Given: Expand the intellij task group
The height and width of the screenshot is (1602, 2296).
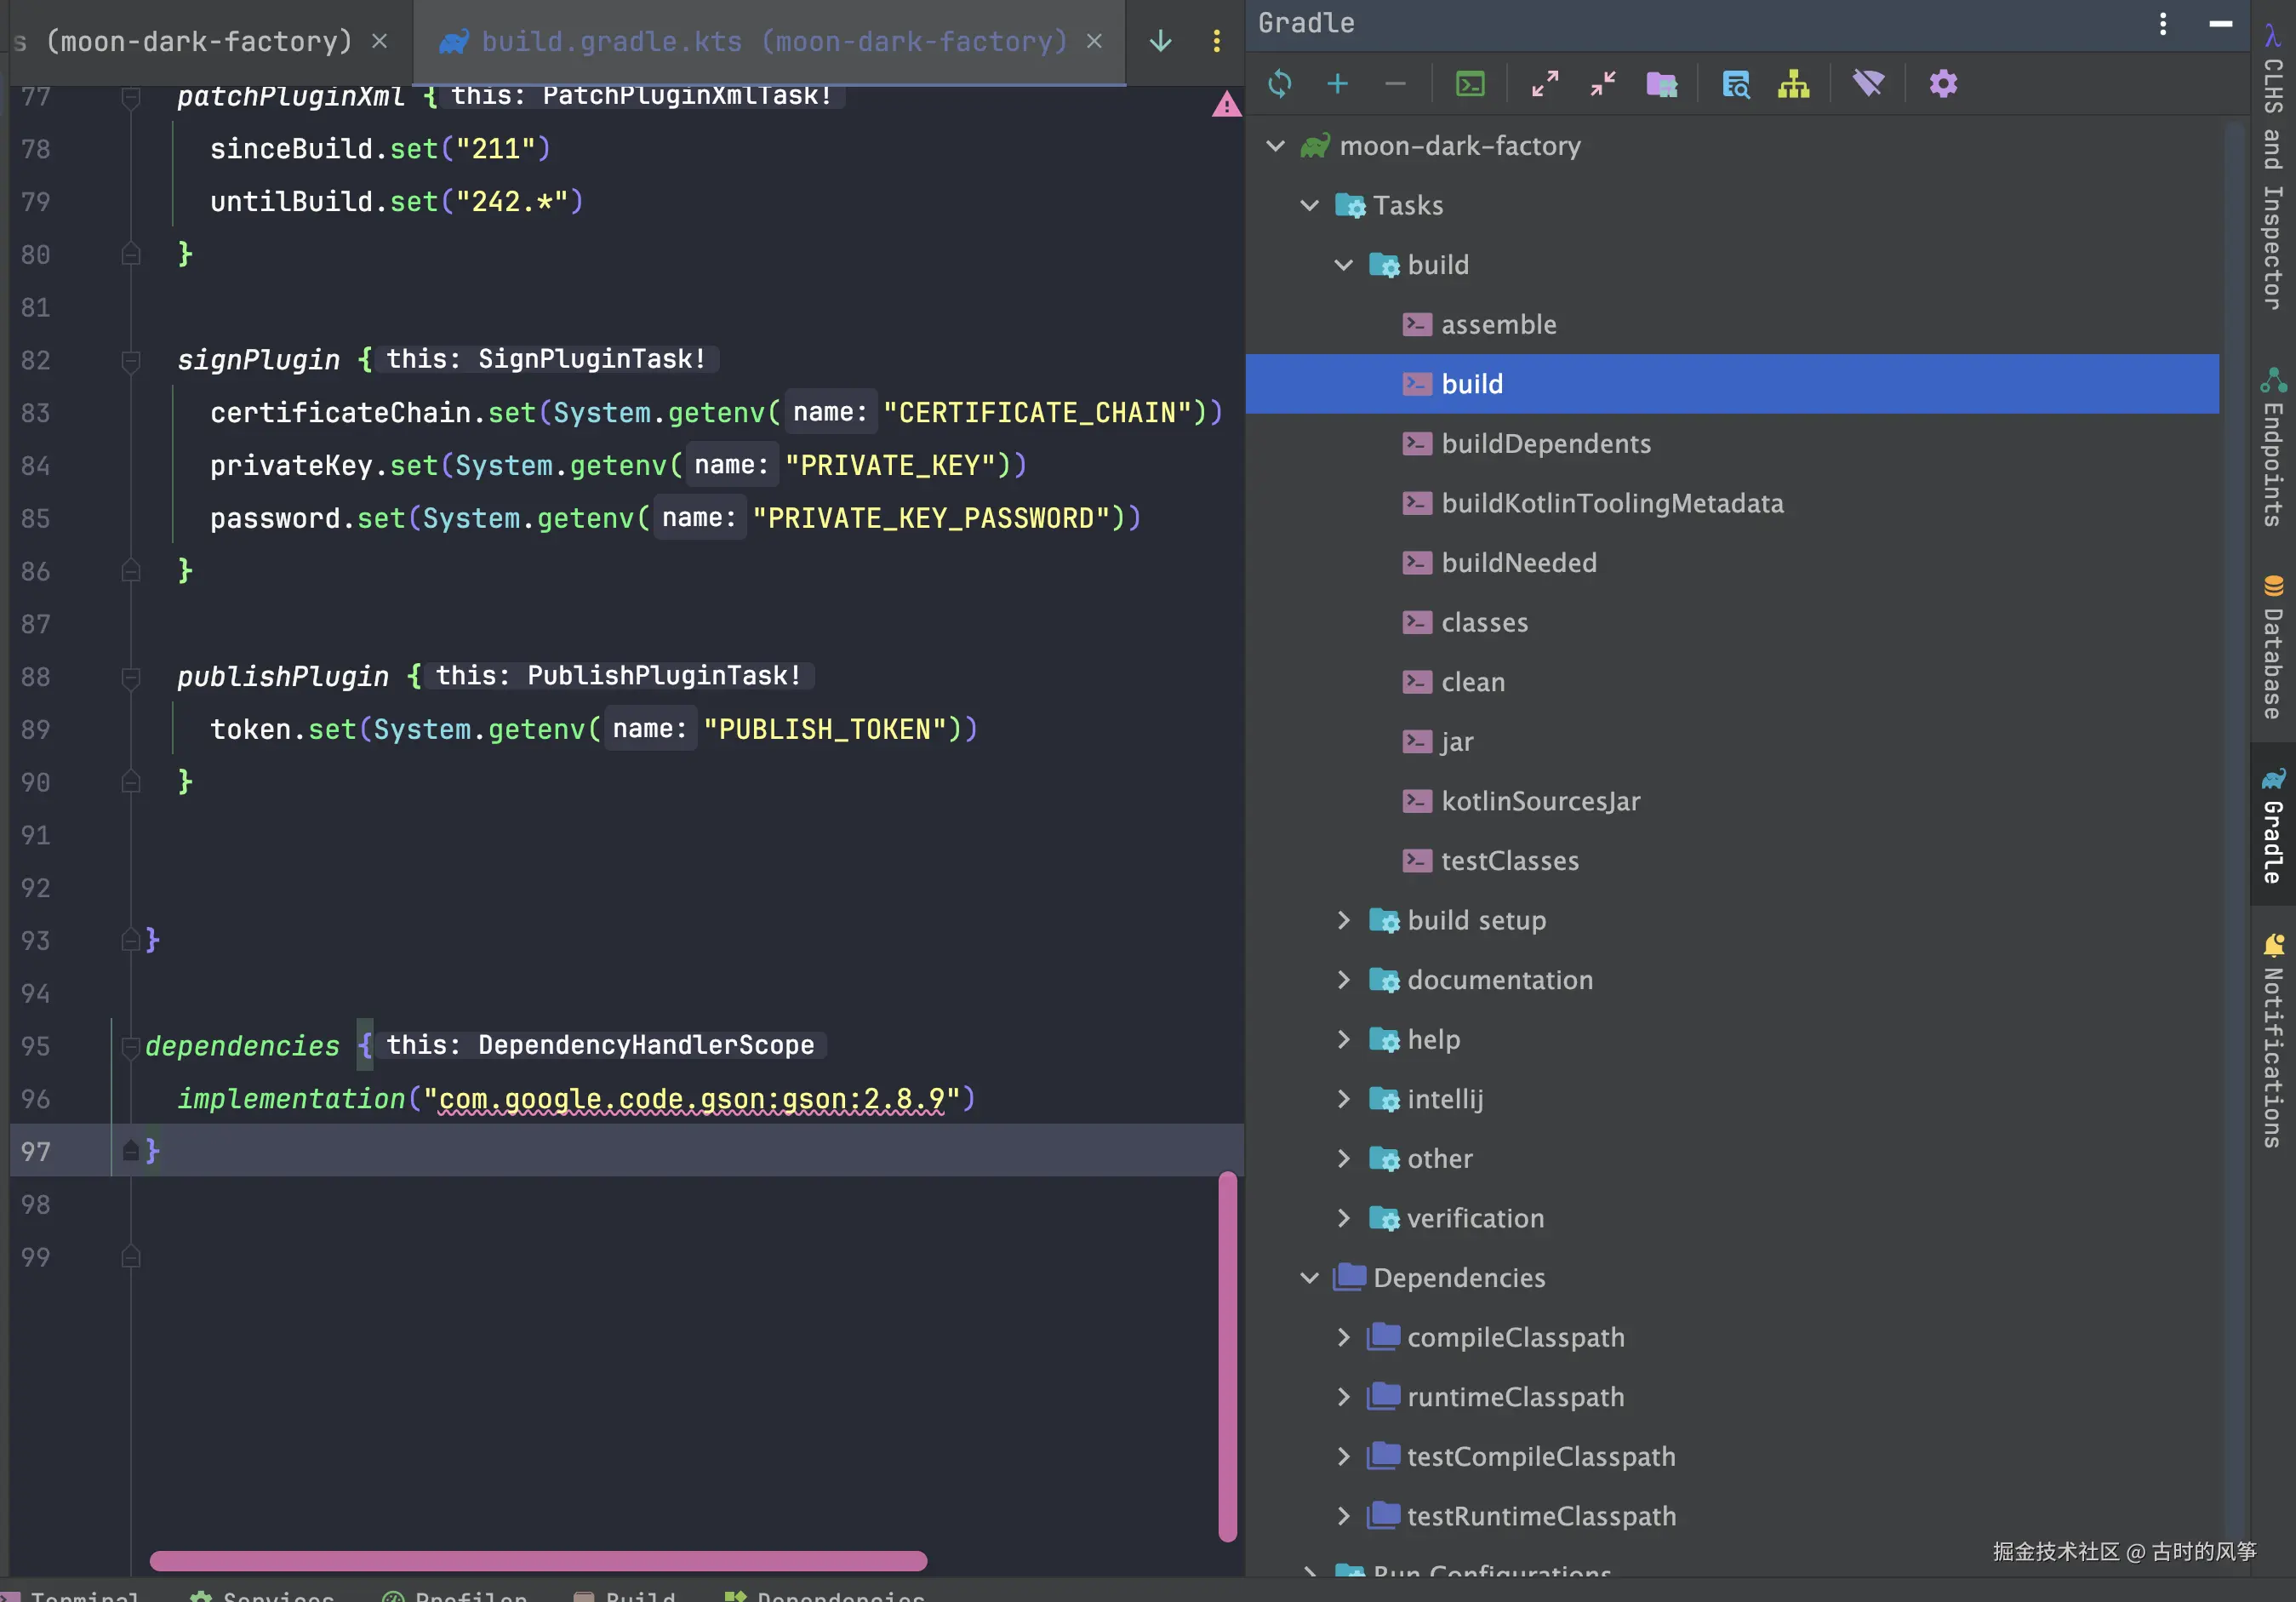Looking at the screenshot, I should [x=1343, y=1099].
